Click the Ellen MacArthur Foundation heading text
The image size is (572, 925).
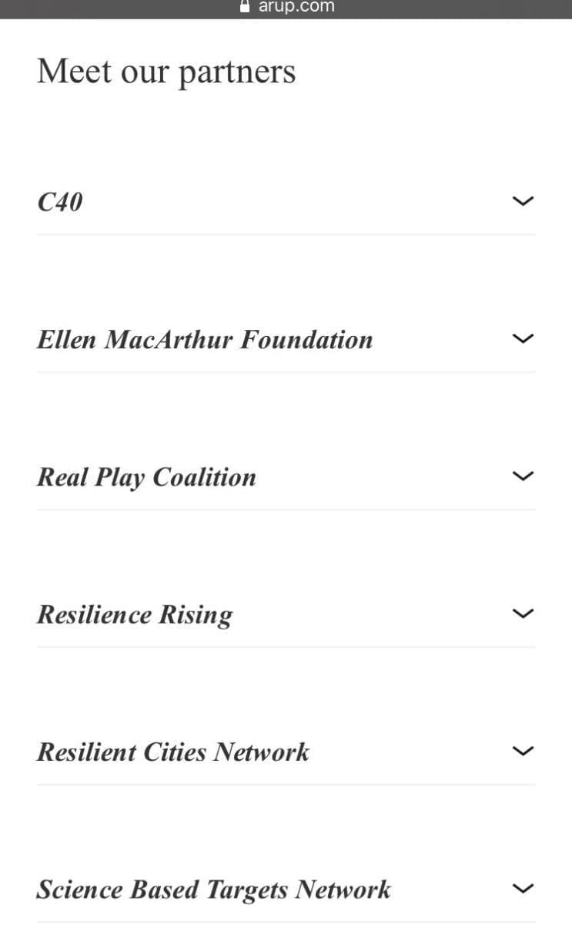pyautogui.click(x=204, y=339)
